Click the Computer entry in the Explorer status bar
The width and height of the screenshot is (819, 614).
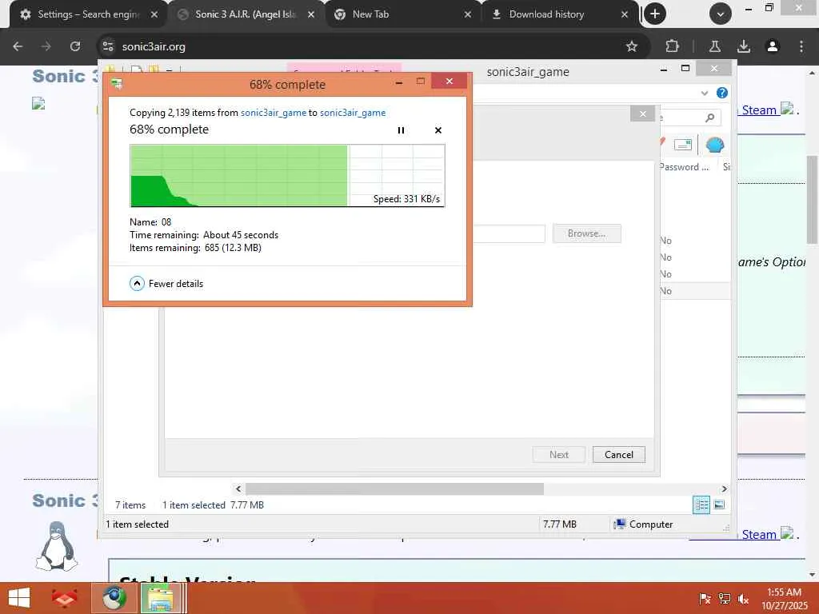coord(643,524)
